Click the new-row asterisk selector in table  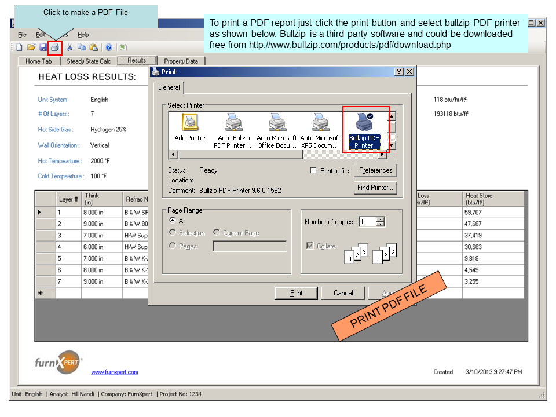46,293
